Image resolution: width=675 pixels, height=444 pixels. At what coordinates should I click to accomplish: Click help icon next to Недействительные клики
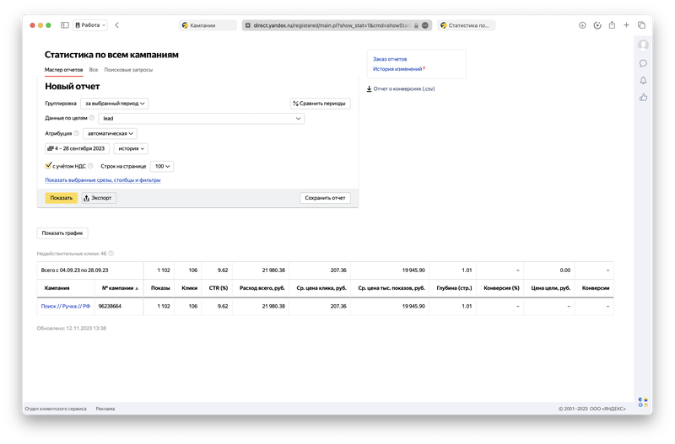pyautogui.click(x=111, y=254)
